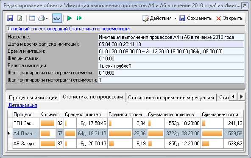The width and height of the screenshot is (251, 158).
Task: Toggle the chain link icon button
Action: click(57, 18)
